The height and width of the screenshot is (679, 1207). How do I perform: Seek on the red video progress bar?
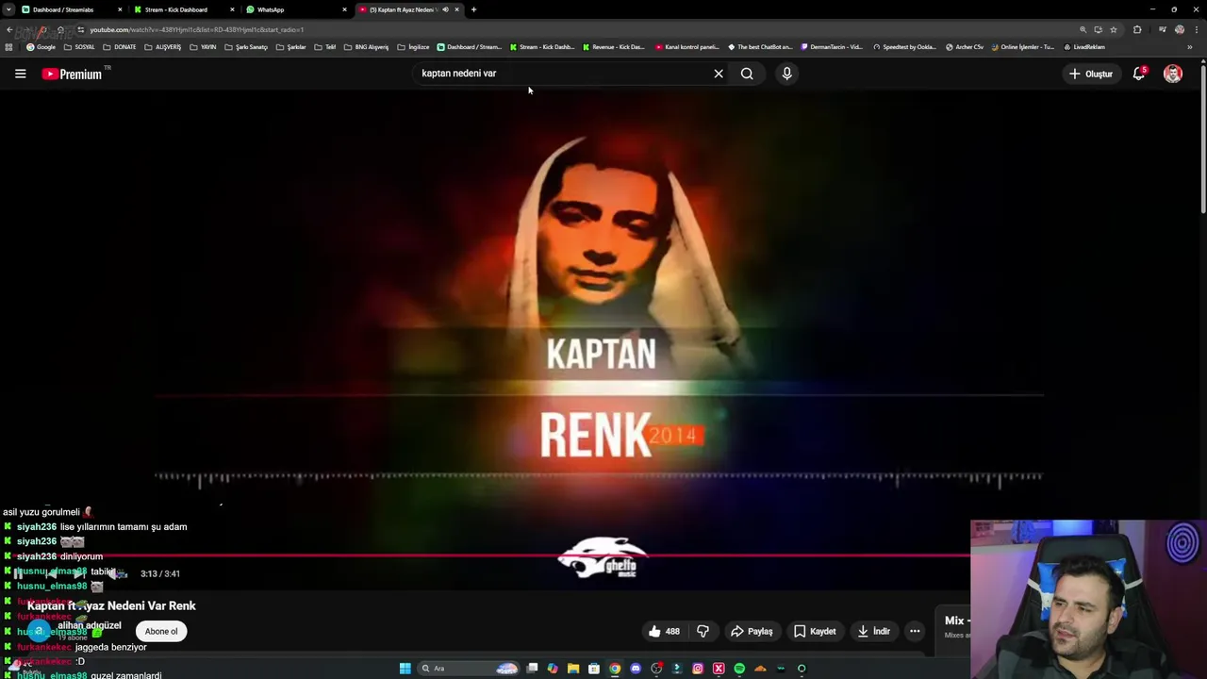(485, 555)
